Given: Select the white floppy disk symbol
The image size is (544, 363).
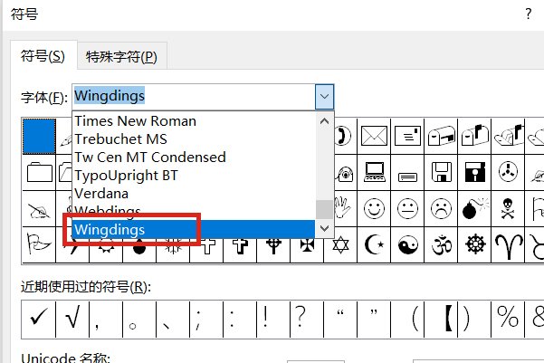Looking at the screenshot, I should click(x=441, y=173).
